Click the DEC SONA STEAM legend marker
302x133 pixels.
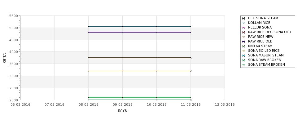tap(244, 18)
